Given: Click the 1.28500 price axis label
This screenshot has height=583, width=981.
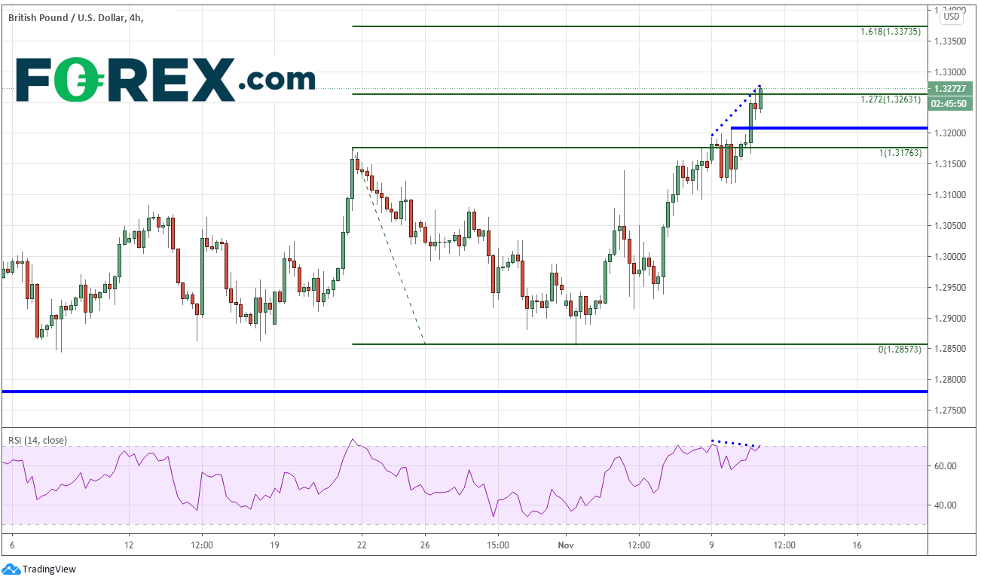Looking at the screenshot, I should 950,349.
